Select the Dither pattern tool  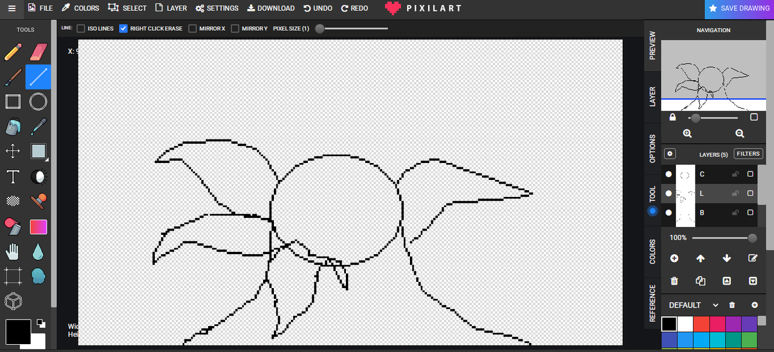tap(13, 201)
